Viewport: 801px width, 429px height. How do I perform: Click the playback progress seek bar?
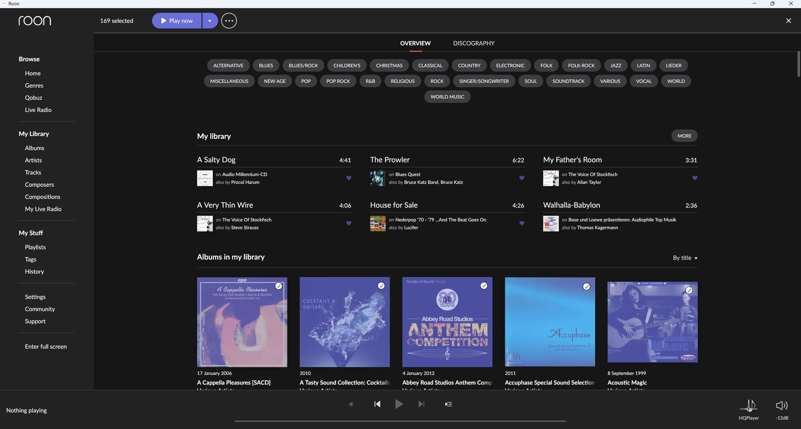tap(400, 421)
